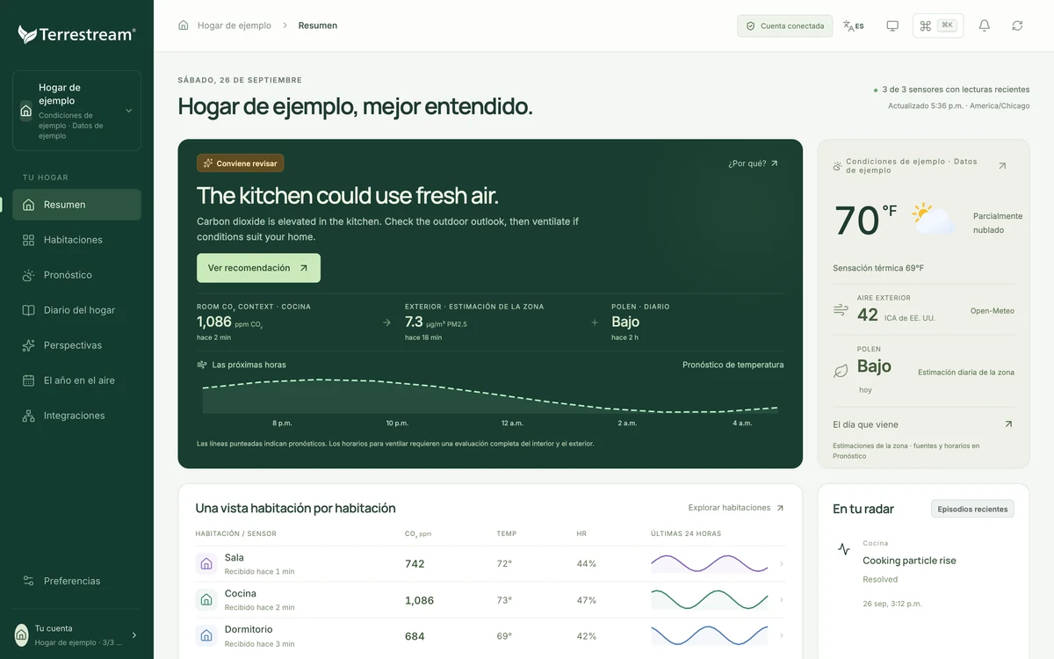The width and height of the screenshot is (1054, 659).
Task: Open El día que viene link
Action: click(923, 424)
